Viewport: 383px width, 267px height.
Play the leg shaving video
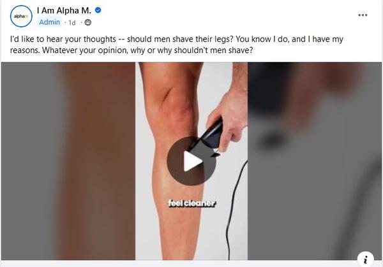191,161
